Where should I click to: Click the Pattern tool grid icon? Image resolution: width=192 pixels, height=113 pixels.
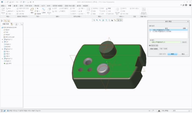pos(88,10)
